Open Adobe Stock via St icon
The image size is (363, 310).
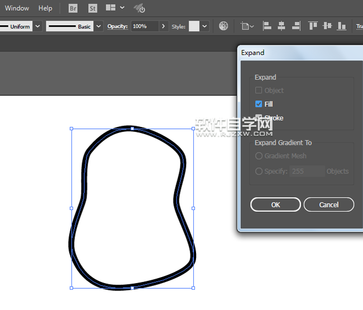(92, 8)
